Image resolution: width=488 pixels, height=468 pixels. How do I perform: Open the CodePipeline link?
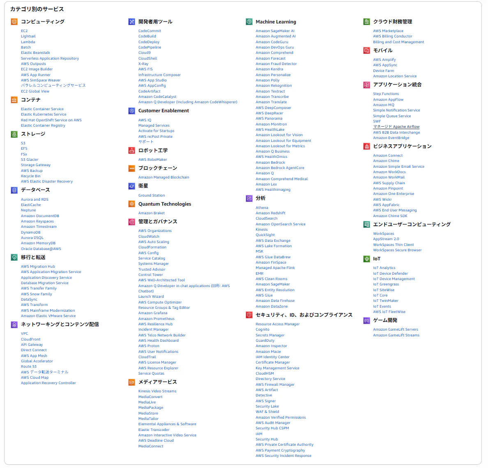pyautogui.click(x=150, y=47)
